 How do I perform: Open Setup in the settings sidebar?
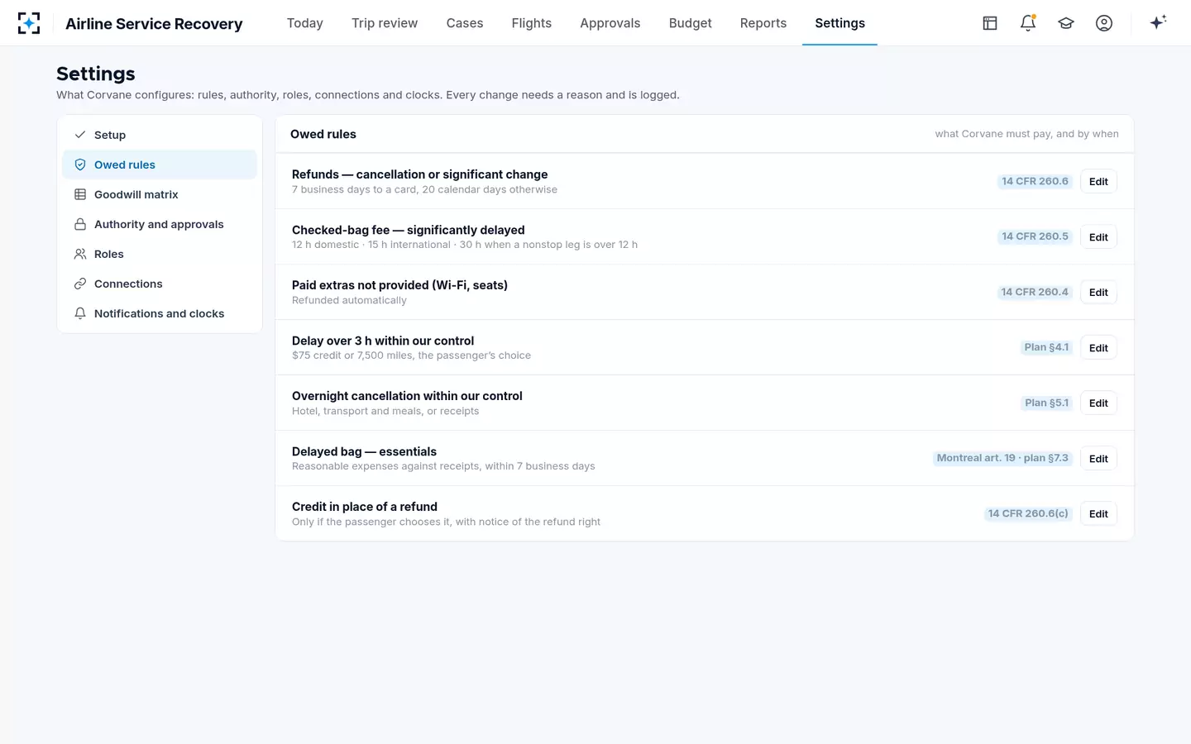pos(160,135)
